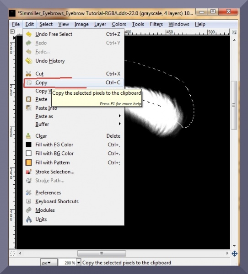Viewport: 248px width, 274px height.
Task: Click the scroll right arrow
Action: [x=227, y=253]
